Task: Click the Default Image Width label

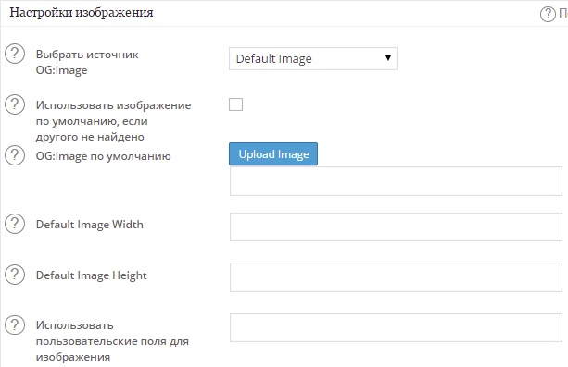Action: 90,225
